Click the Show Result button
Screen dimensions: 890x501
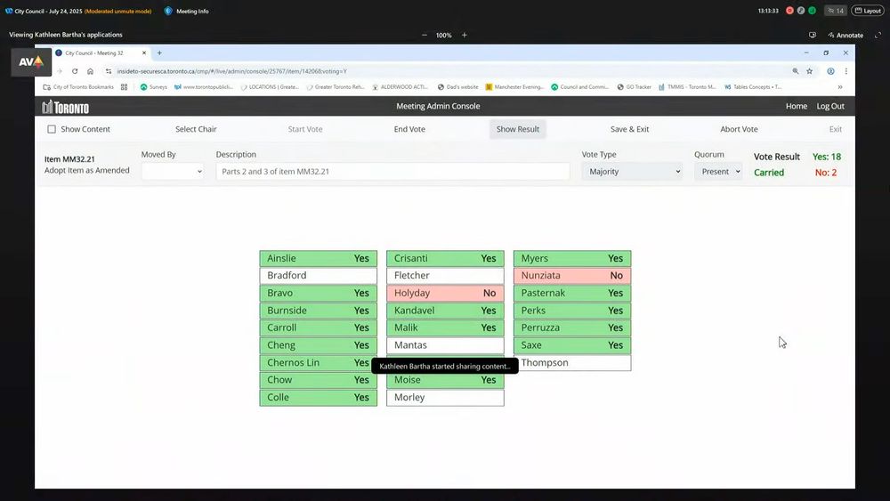[518, 129]
